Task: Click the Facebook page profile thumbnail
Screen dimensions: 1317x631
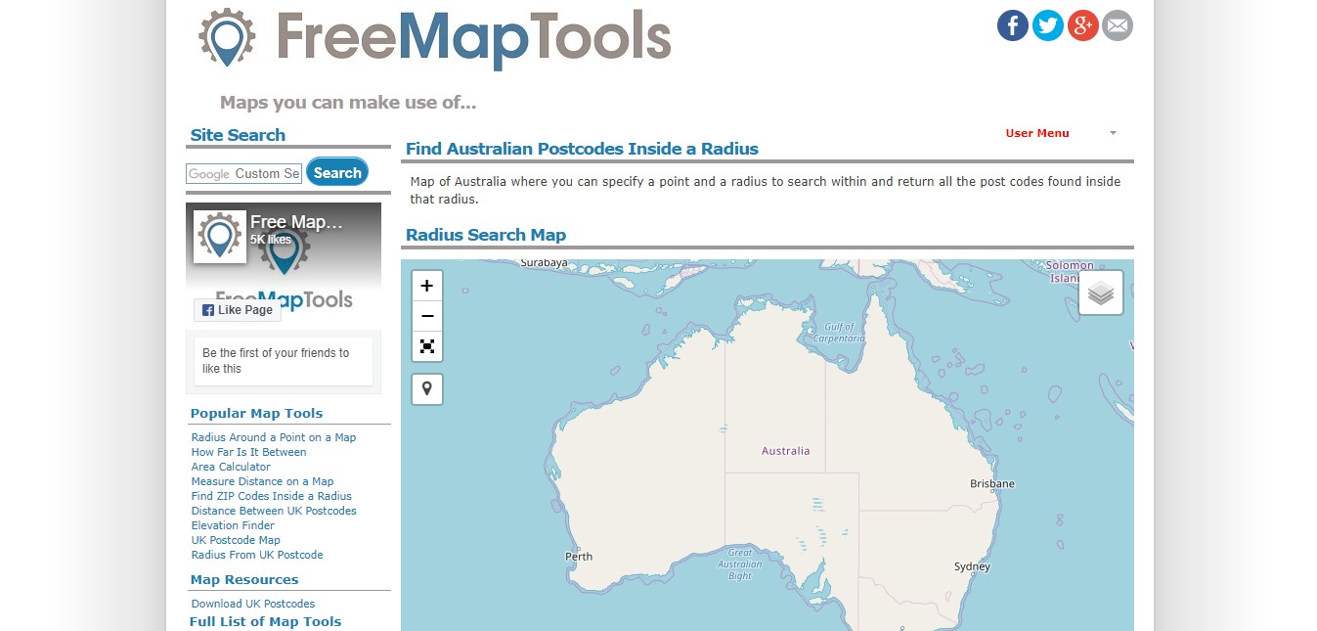Action: [x=220, y=237]
